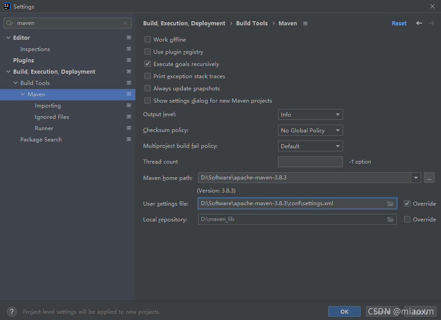This screenshot has width=441, height=320.
Task: Click project-level icon beside Importing
Action: pos(129,105)
